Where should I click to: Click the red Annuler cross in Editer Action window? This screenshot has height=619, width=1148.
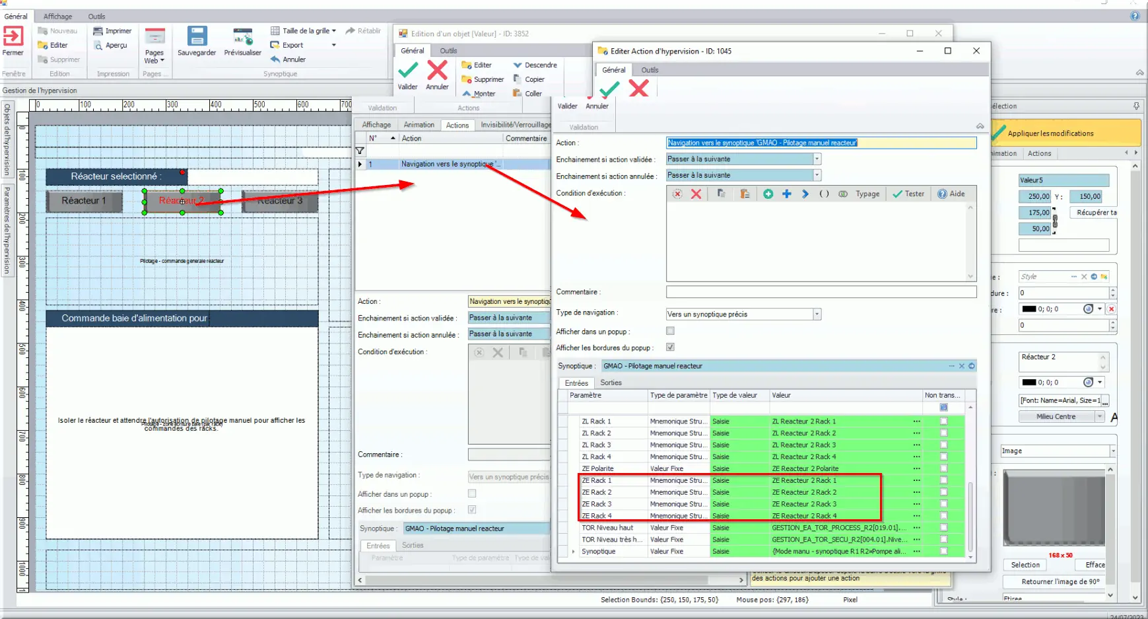pos(638,88)
